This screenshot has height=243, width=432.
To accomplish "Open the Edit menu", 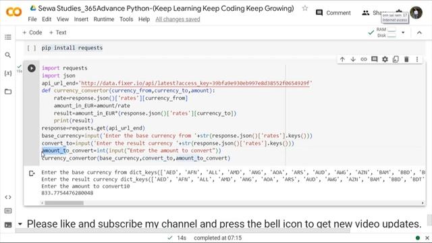I will point(47,20).
